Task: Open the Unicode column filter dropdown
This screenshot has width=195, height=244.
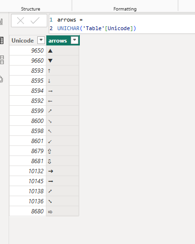Action: (x=41, y=40)
